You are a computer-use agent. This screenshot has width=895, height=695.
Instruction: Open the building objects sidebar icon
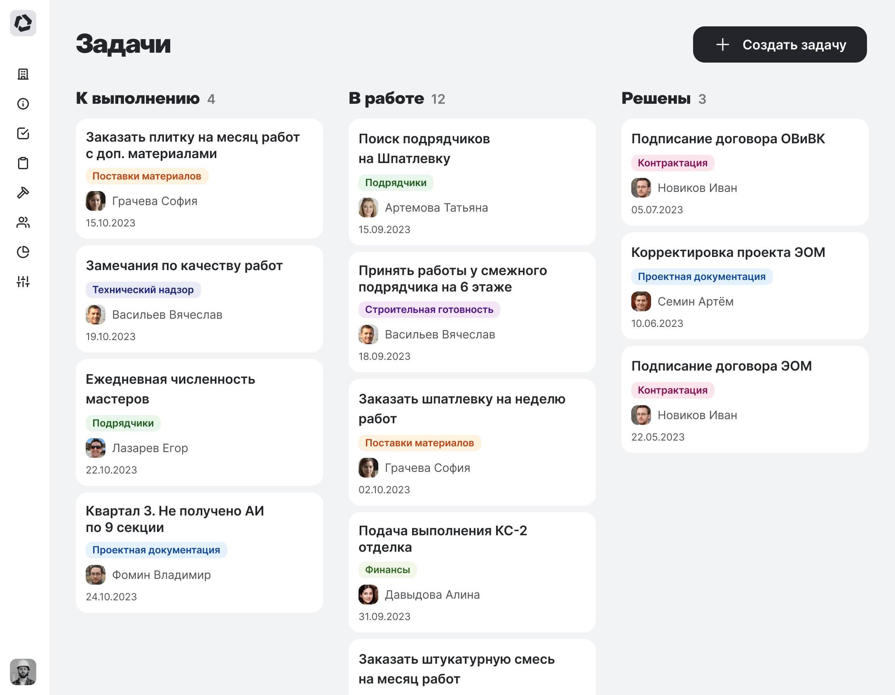[x=23, y=74]
